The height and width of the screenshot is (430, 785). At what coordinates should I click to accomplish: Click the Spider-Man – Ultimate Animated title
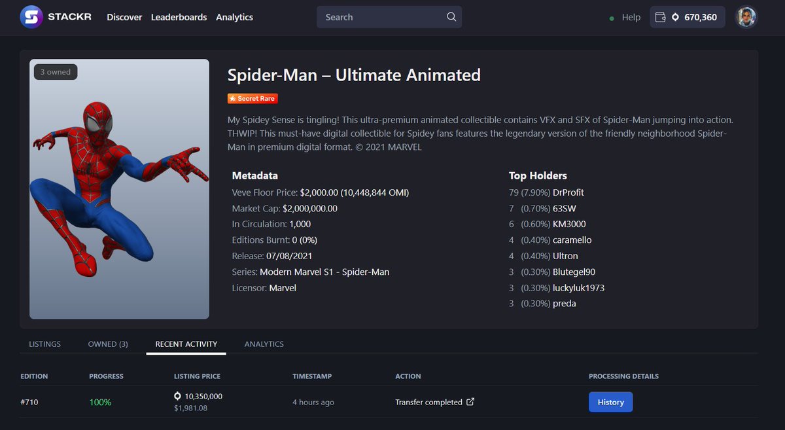point(354,75)
